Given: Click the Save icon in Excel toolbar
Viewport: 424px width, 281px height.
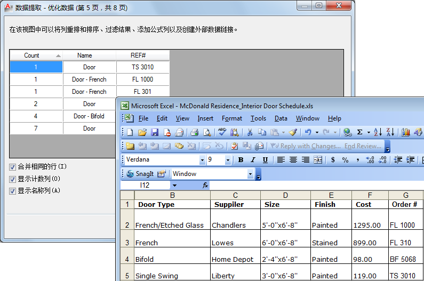Looking at the screenshot, I should [155, 132].
